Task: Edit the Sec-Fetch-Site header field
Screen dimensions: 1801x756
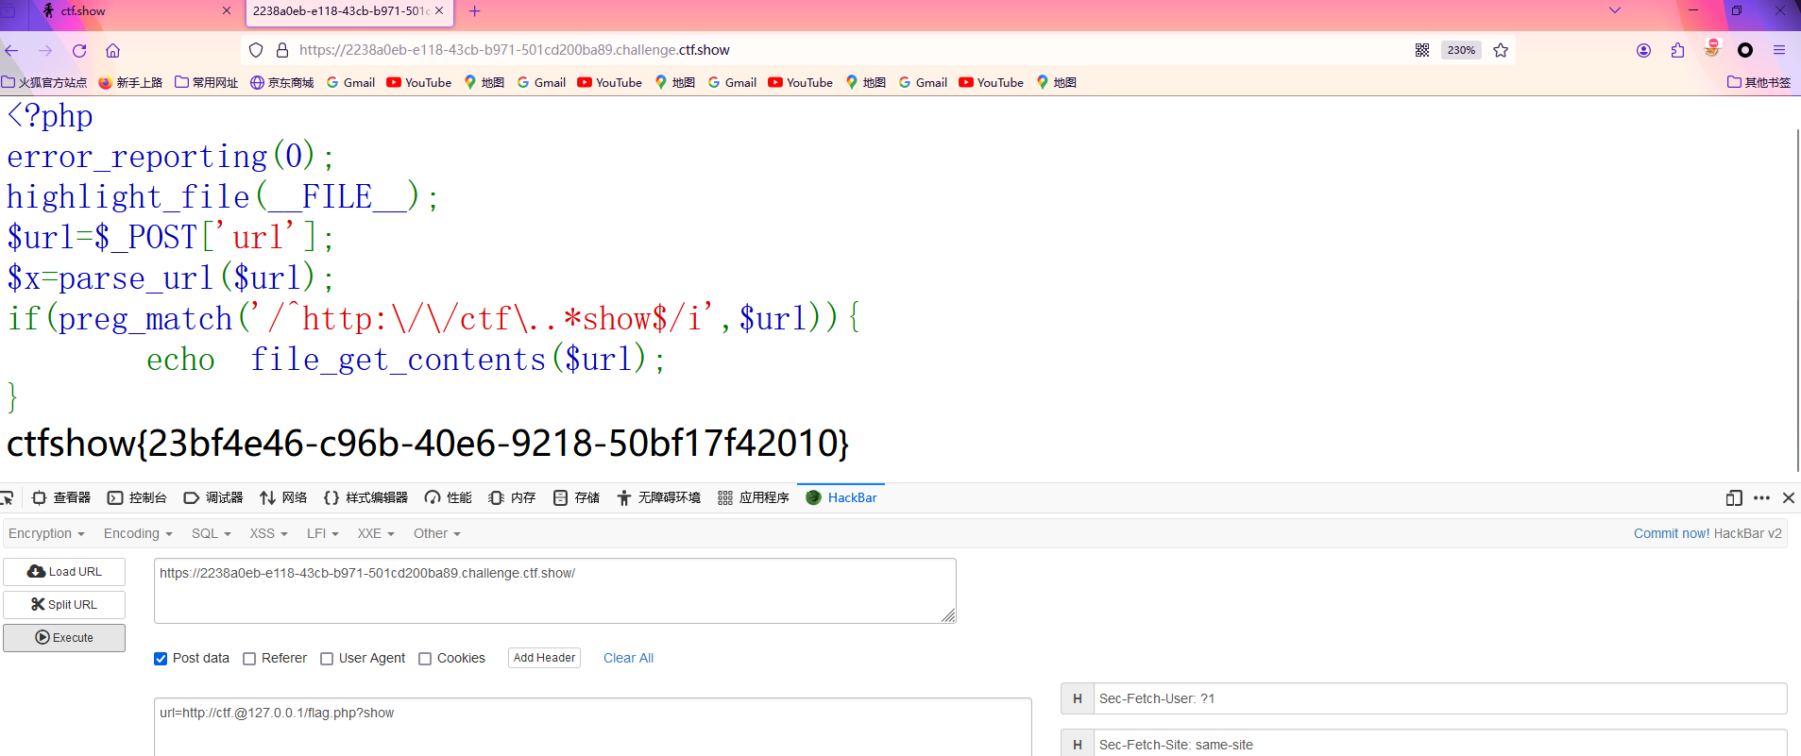Action: (1440, 744)
